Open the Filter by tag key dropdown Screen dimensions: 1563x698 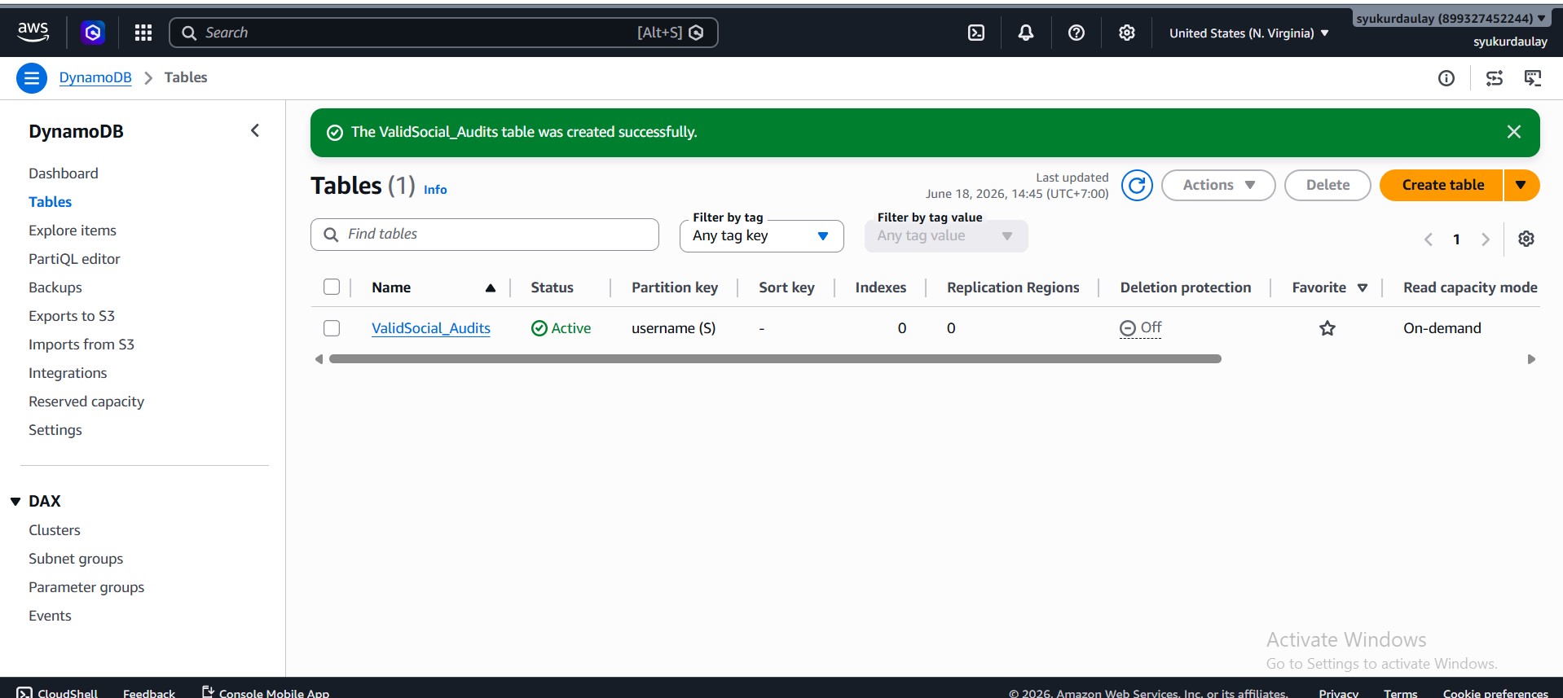pos(761,235)
